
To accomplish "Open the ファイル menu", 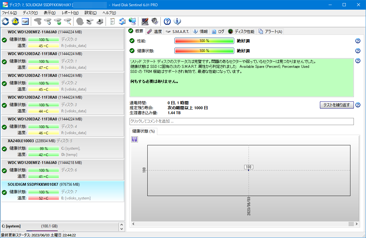I will click(x=9, y=12).
